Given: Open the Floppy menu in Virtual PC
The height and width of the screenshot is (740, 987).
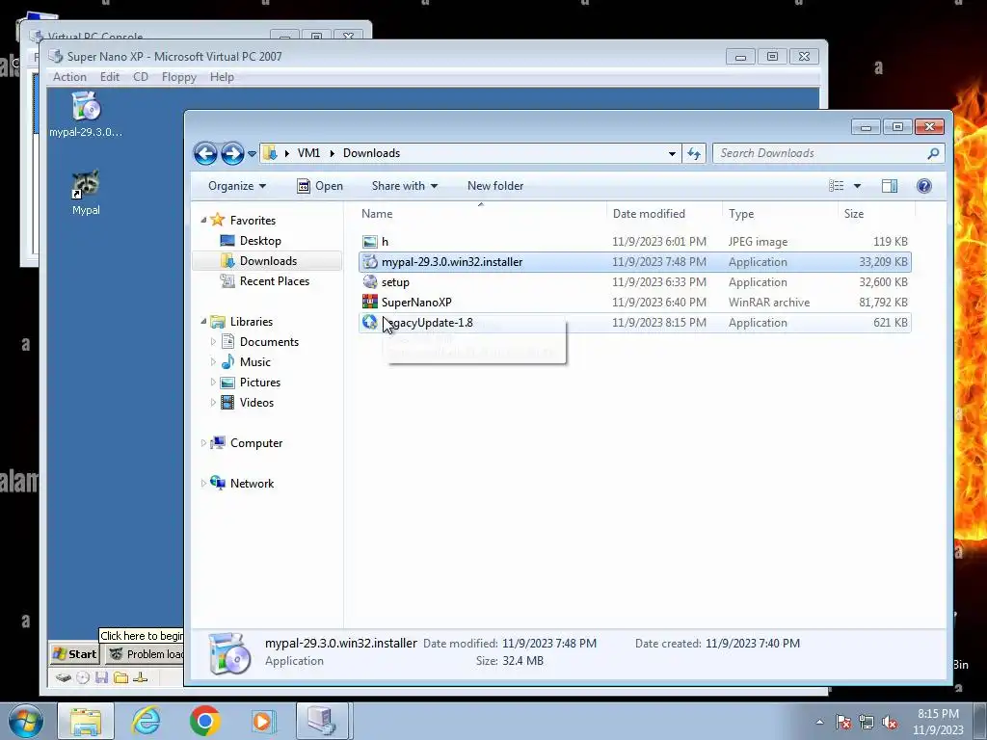Looking at the screenshot, I should tap(178, 77).
